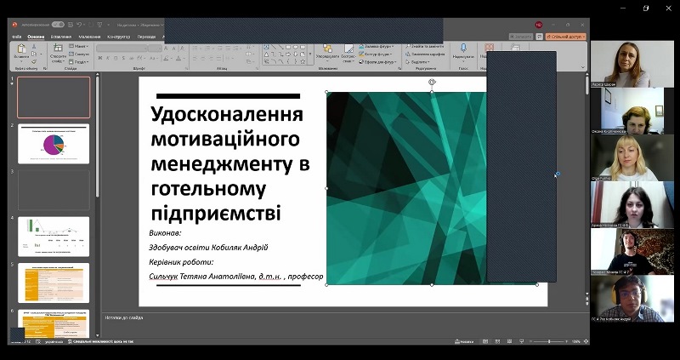The width and height of the screenshot is (680, 360).
Task: Click the comments icon beside Спільний доступ
Action: [x=541, y=37]
